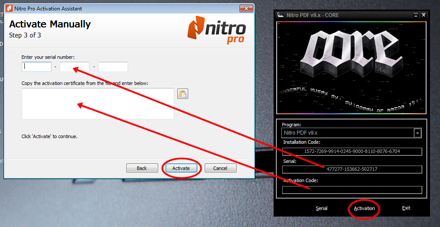Click the Serial field showing 477277-153662-502717
Image resolution: width=440 pixels, height=227 pixels.
tap(352, 169)
